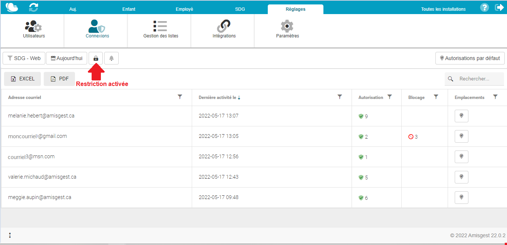Open emplacements for melanie.hebert row
This screenshot has height=245, width=507.
pos(461,116)
